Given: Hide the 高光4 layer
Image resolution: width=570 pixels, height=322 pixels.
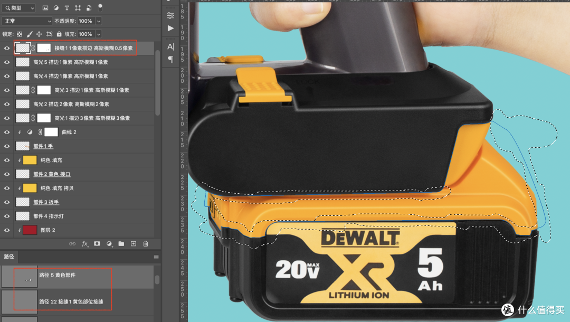Looking at the screenshot, I should coord(6,77).
